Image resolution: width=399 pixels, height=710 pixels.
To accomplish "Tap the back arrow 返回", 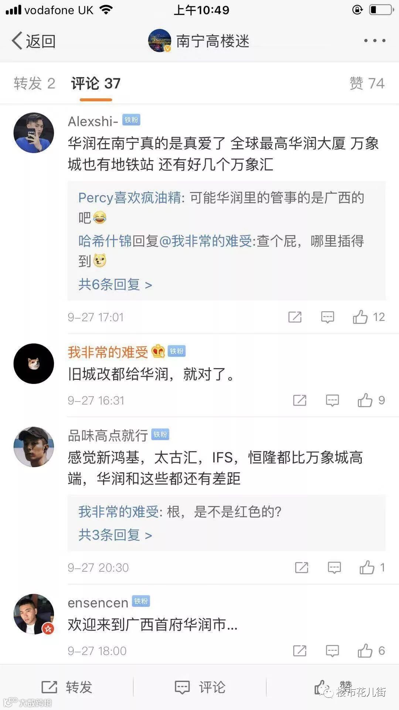I will [33, 41].
